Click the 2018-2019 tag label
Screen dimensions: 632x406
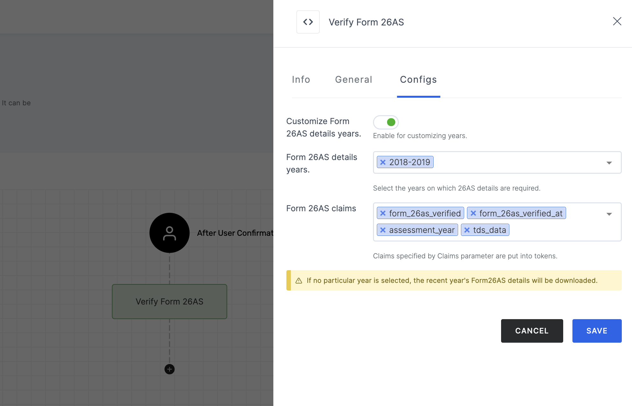pyautogui.click(x=410, y=162)
